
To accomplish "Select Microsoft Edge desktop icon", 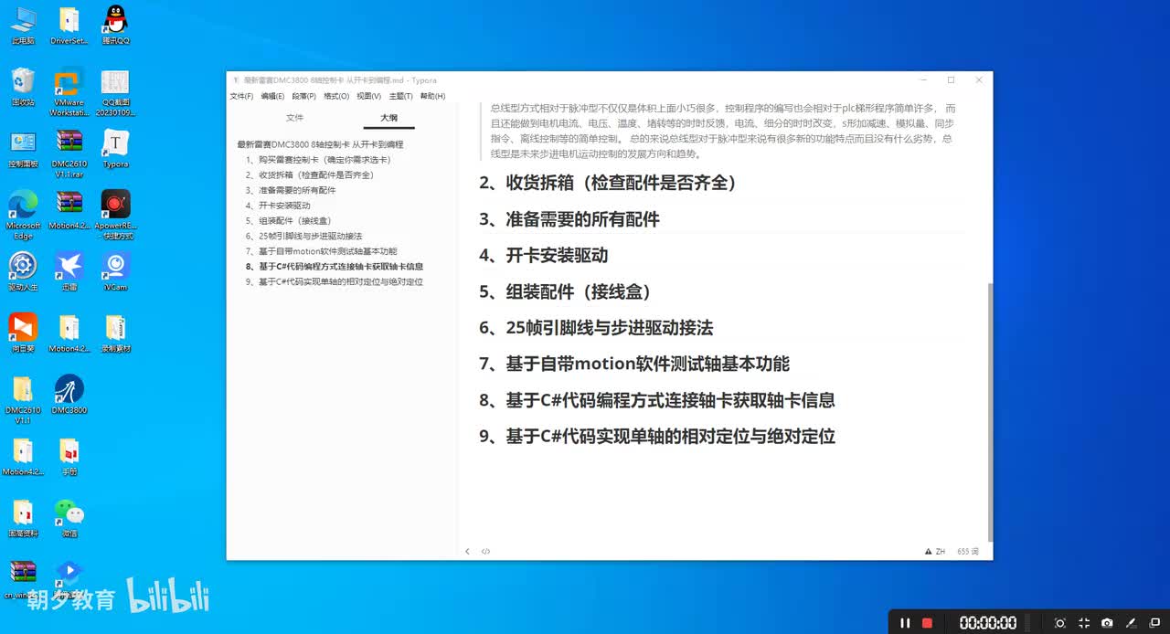I will pyautogui.click(x=23, y=216).
